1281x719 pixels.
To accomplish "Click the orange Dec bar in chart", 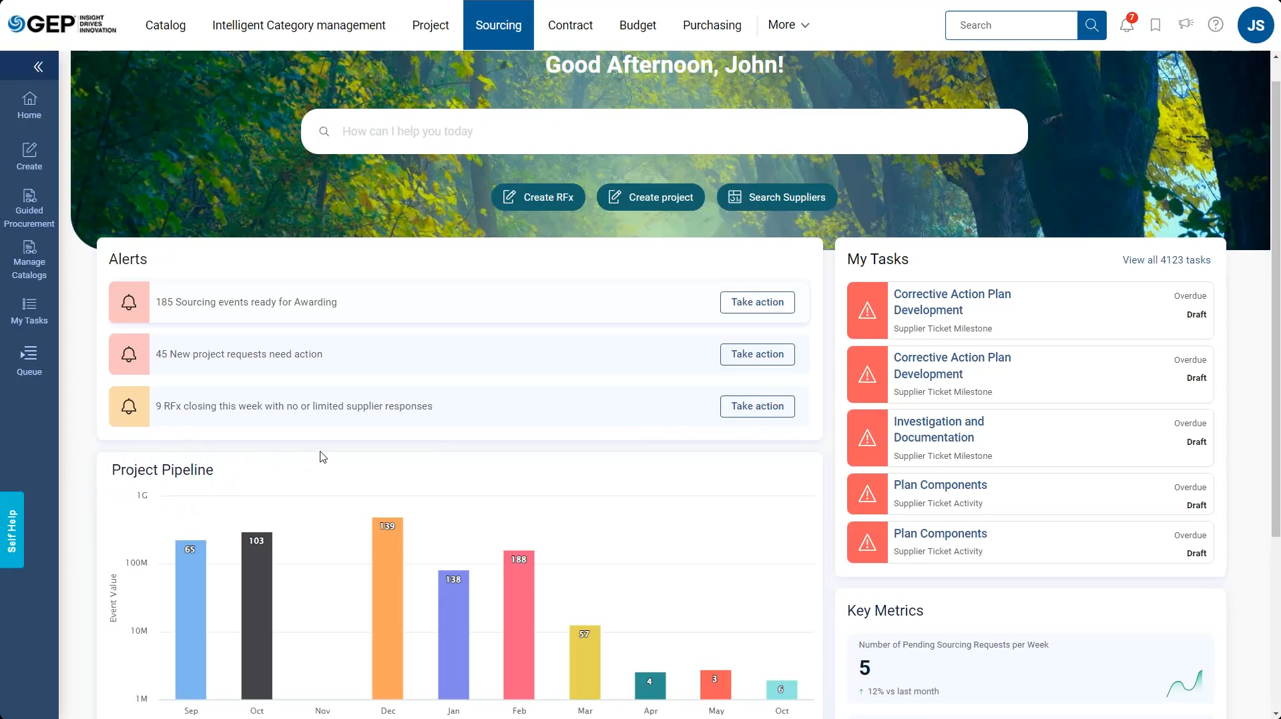I will (x=387, y=614).
